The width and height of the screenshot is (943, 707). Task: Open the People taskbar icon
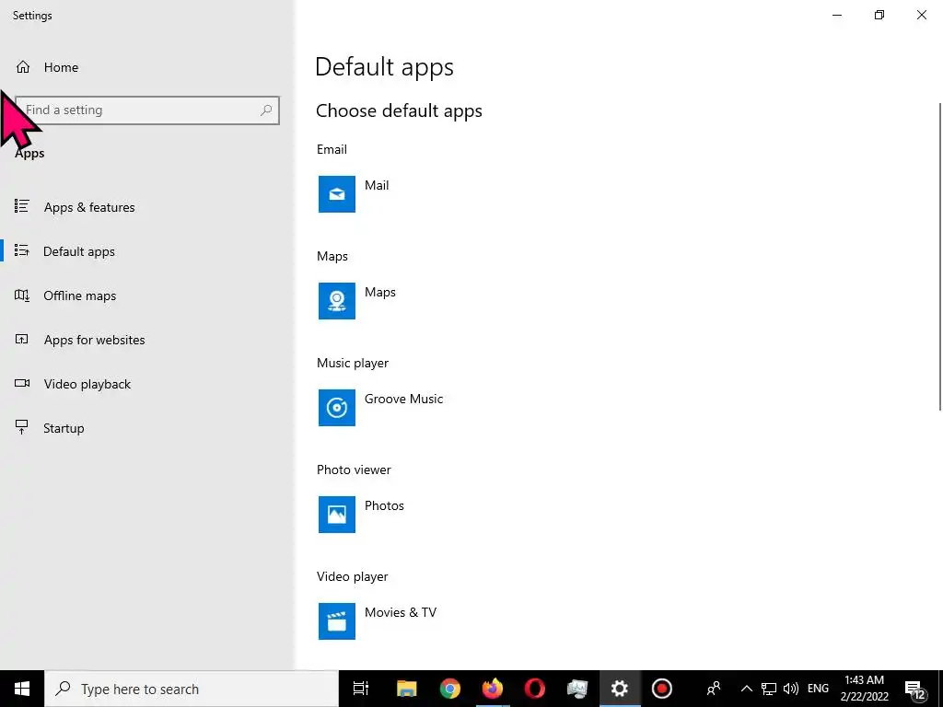pos(714,689)
